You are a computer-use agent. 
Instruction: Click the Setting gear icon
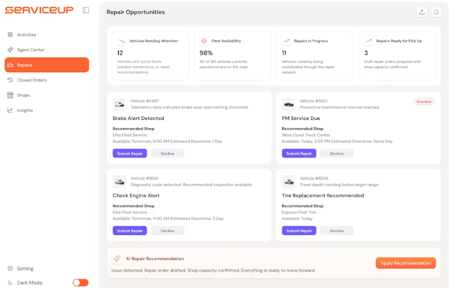coord(10,269)
